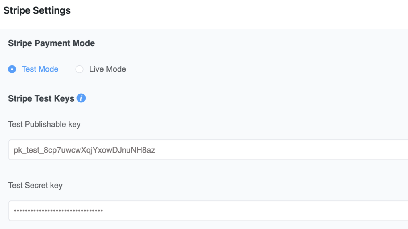Viewport: 408px width, 229px height.
Task: Place cursor after the last masked secret dot
Action: pos(104,211)
